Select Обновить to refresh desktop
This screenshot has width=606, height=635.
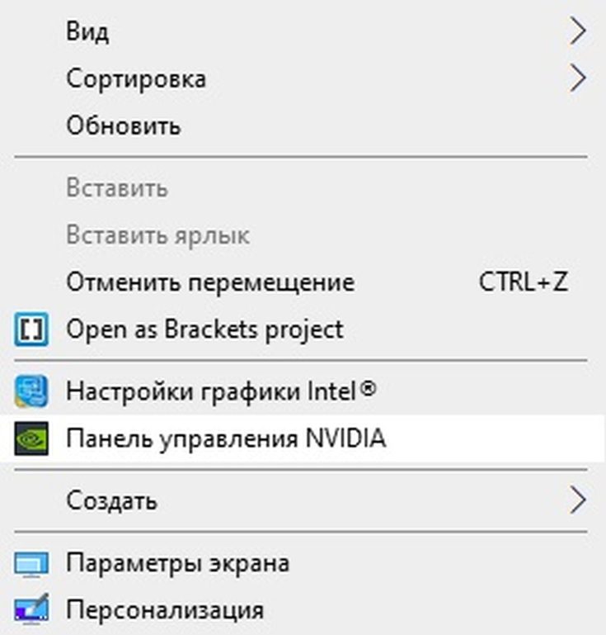[303, 126]
